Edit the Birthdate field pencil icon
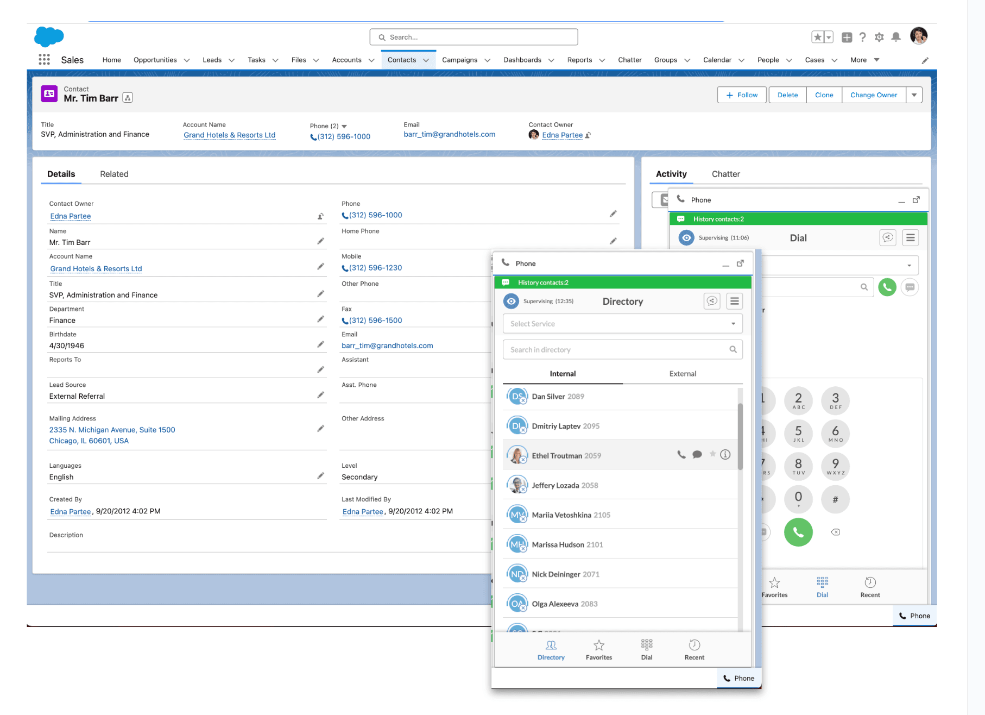985x715 pixels. [320, 344]
